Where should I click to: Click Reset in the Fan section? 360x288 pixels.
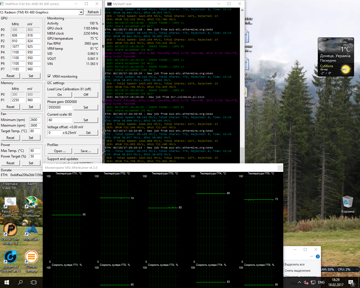coord(10,138)
